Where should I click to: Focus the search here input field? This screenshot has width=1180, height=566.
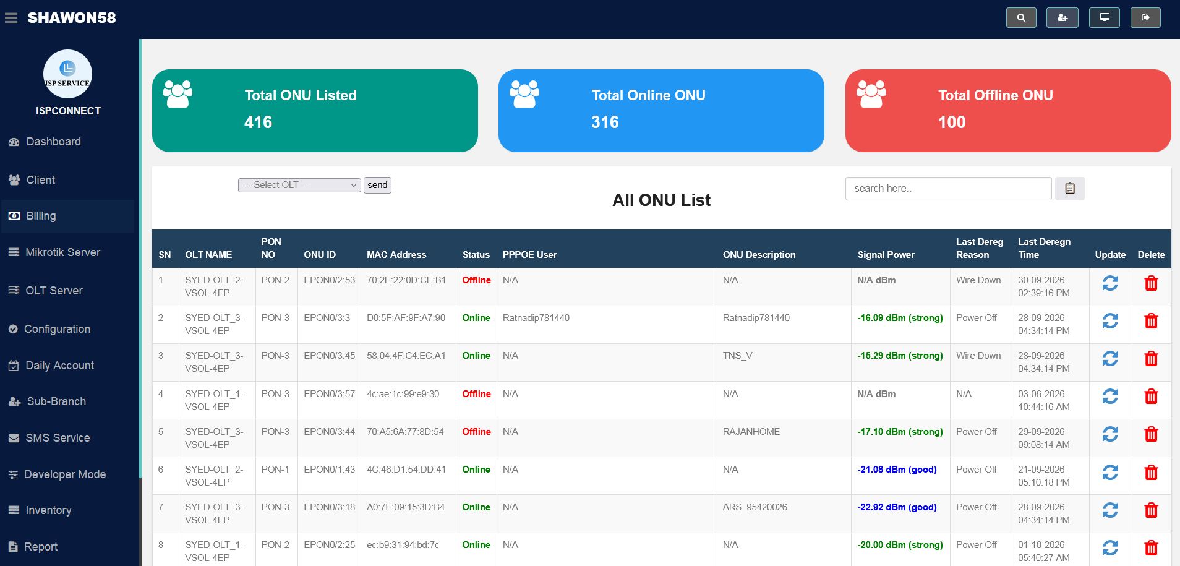click(x=948, y=189)
